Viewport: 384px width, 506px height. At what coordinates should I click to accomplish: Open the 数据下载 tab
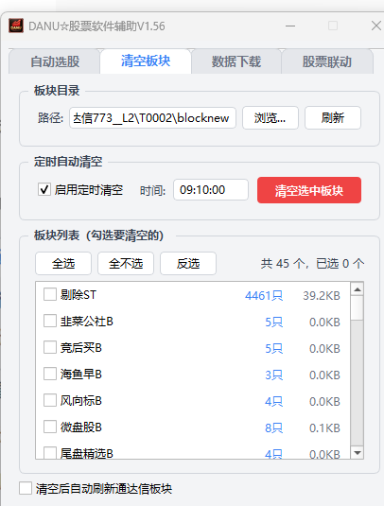point(236,61)
